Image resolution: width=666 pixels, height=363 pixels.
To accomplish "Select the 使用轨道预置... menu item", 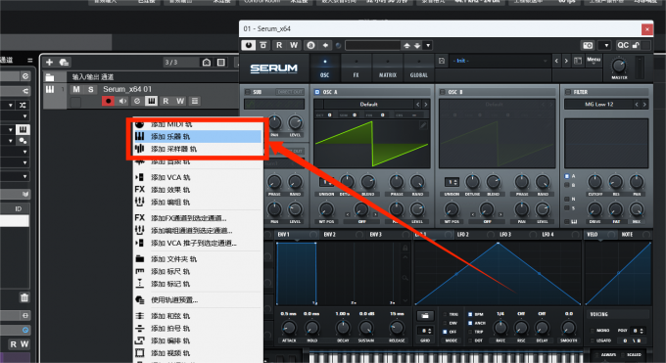I will pos(197,299).
